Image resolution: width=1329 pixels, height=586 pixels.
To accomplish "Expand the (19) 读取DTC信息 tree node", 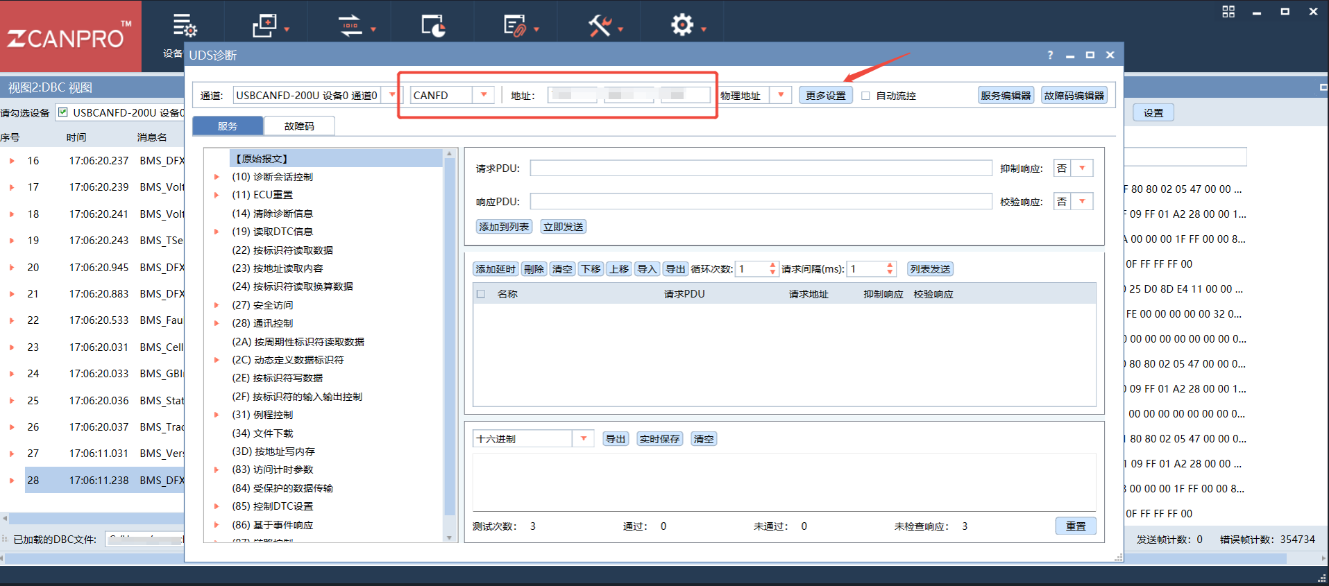I will (217, 232).
